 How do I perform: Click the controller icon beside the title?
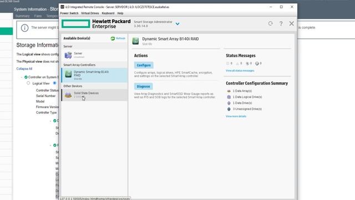(135, 41)
